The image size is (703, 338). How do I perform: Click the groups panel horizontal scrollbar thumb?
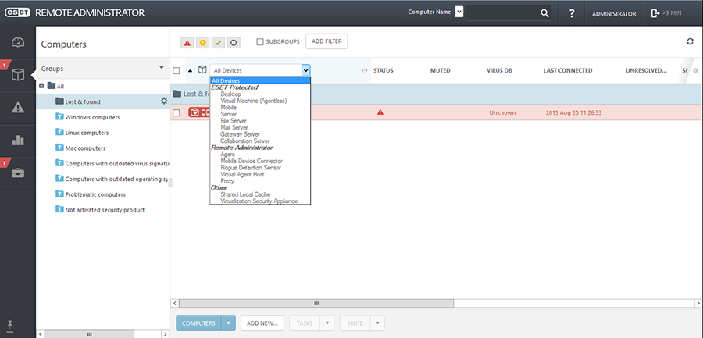pyautogui.click(x=89, y=334)
